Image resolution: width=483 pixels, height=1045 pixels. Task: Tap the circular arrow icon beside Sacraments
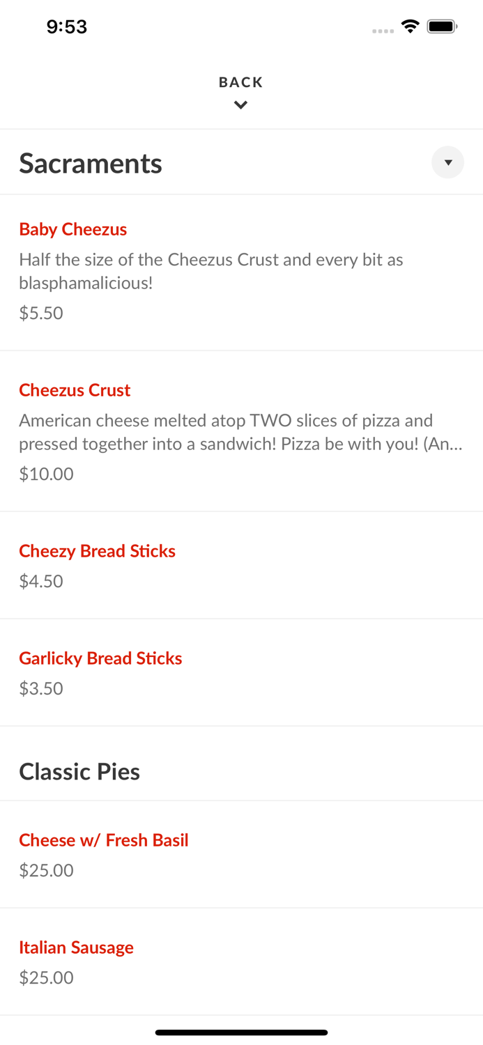[x=448, y=162]
